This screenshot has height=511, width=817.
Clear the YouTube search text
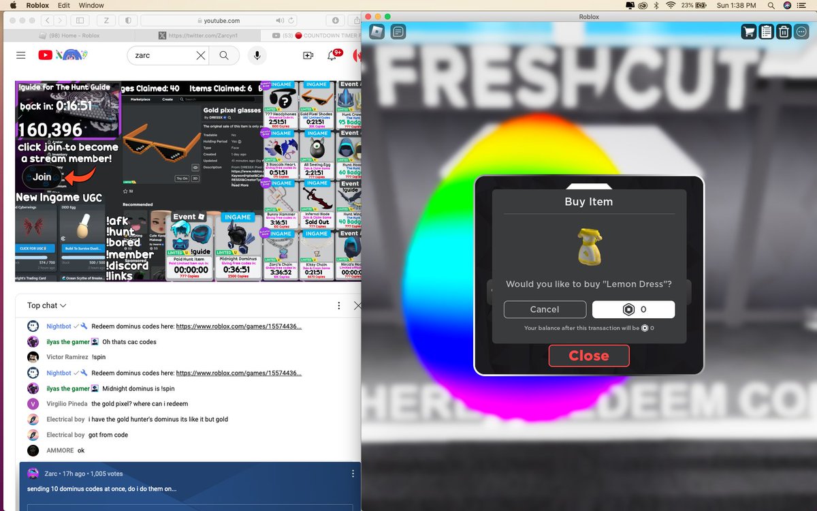coord(200,55)
